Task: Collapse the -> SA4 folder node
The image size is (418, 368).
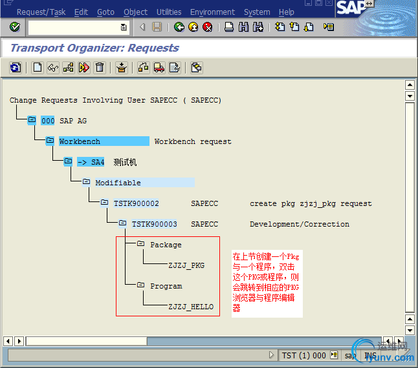Action: (68, 161)
